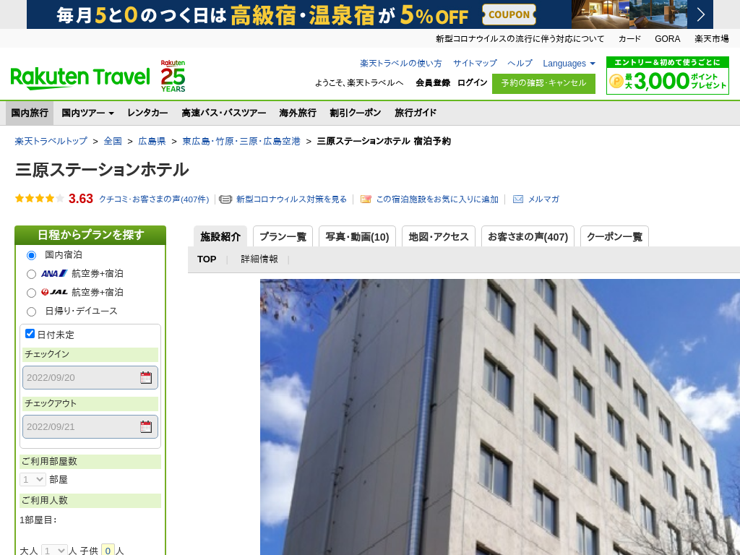The image size is (740, 555).
Task: Click 東広島・竹原・三原・広島空港 breadcrumb
Action: 241,141
